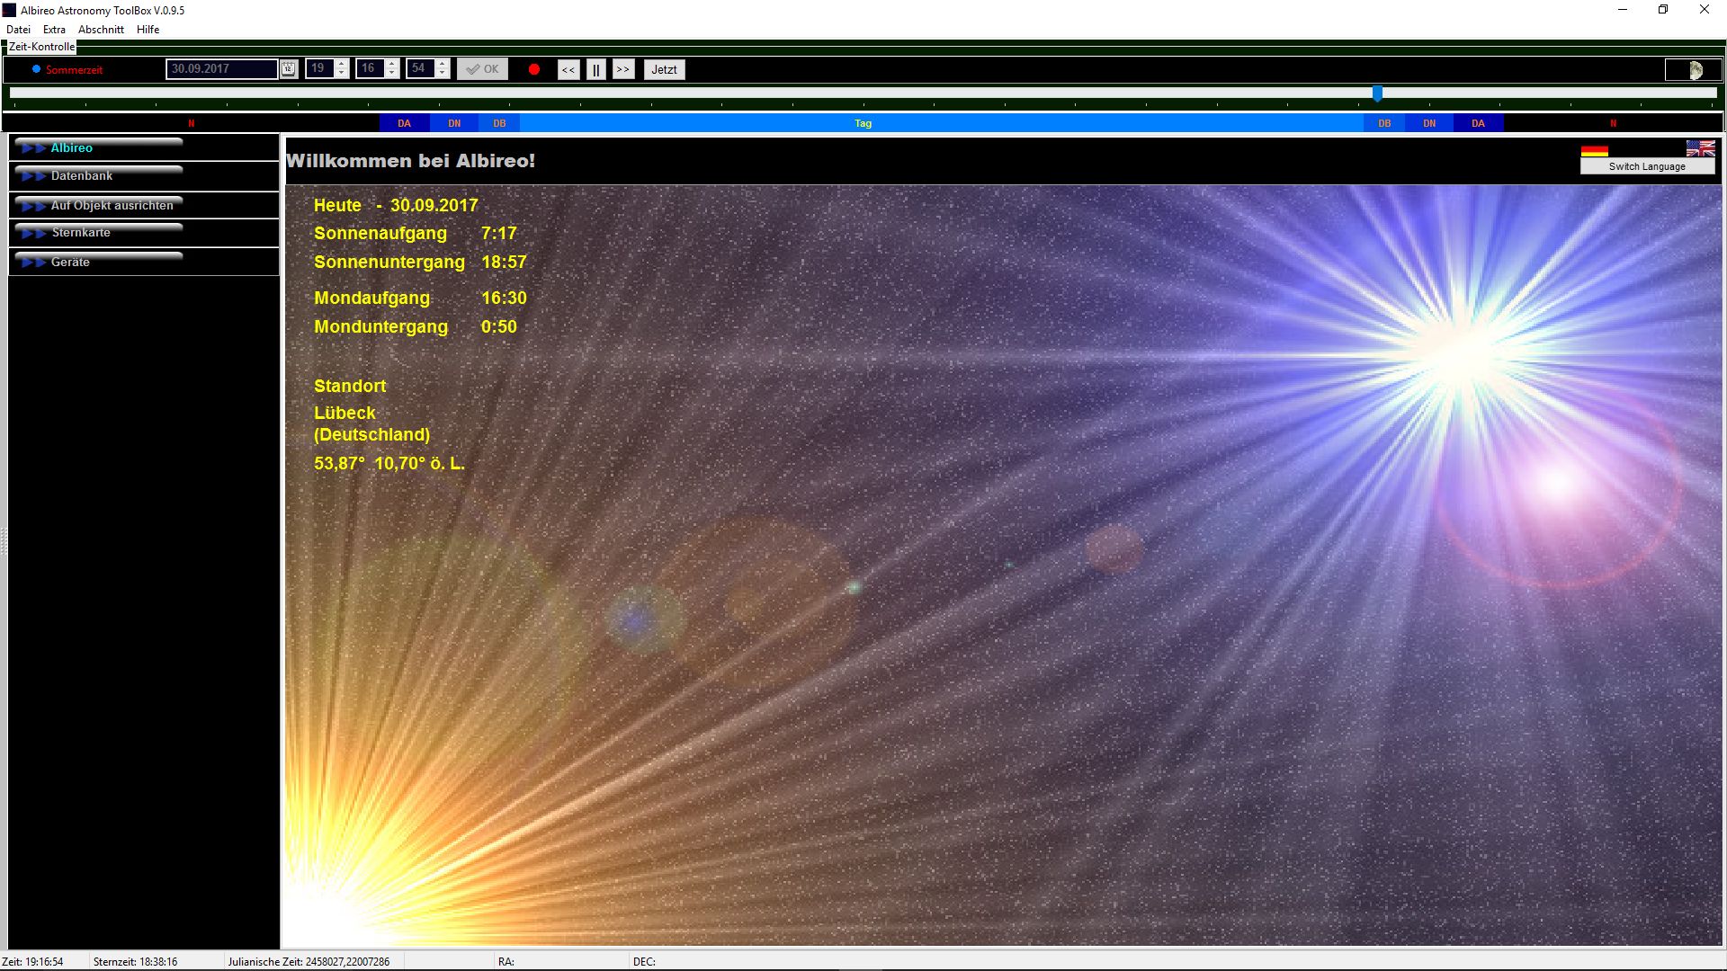Open the Abschnitt menu

click(x=101, y=30)
